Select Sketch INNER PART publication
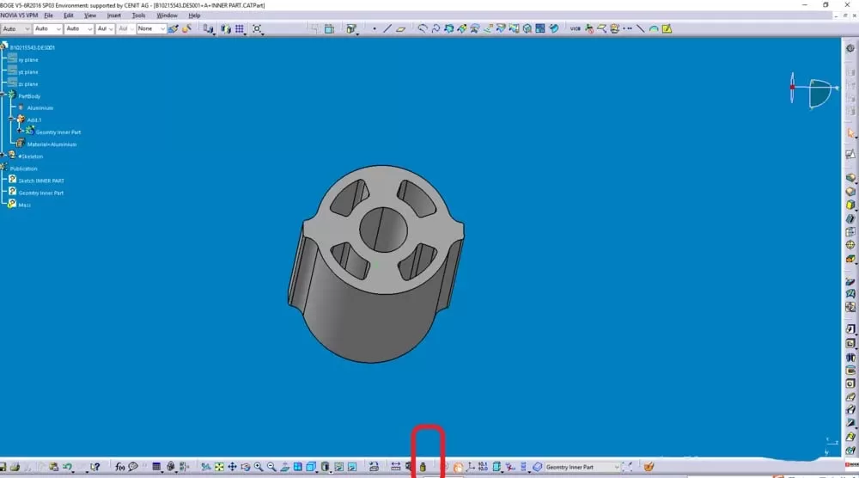 tap(41, 181)
